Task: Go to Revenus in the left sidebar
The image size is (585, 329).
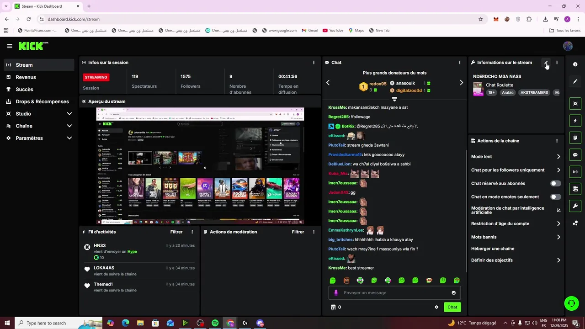Action: click(39, 77)
